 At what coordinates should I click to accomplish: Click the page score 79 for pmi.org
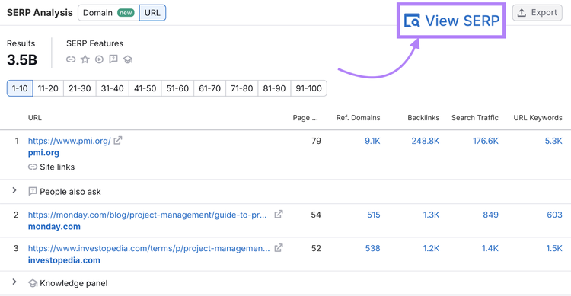(316, 141)
